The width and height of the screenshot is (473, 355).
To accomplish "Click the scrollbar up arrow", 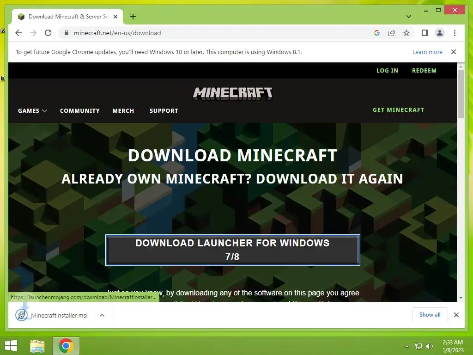I will point(461,66).
